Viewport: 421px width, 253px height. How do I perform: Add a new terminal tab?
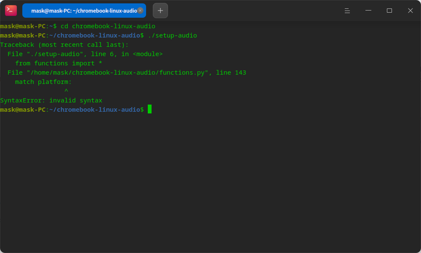click(160, 11)
